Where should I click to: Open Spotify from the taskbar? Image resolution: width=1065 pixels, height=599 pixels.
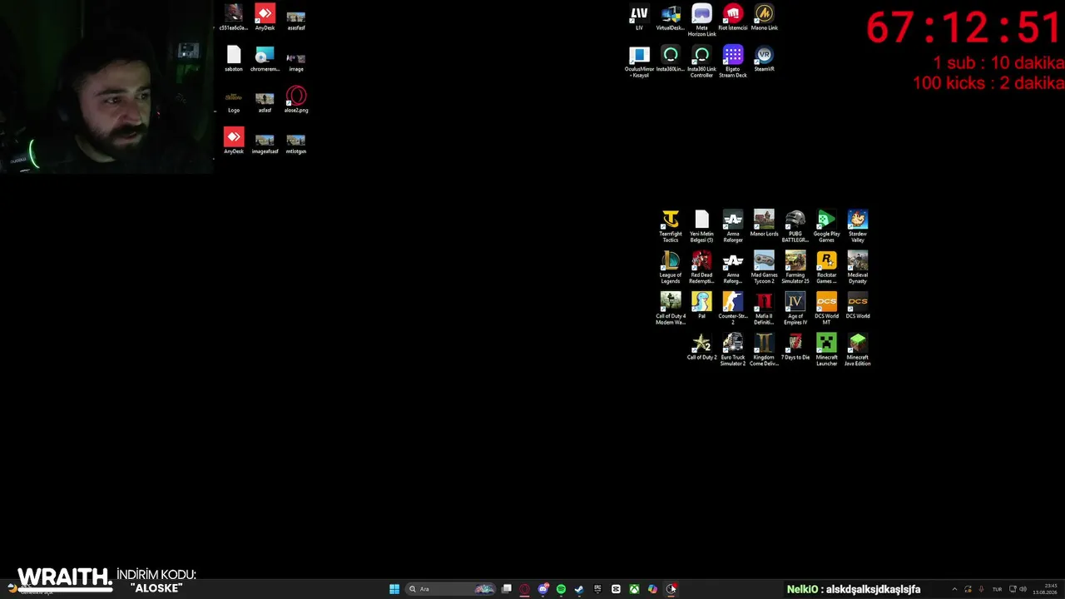click(561, 589)
